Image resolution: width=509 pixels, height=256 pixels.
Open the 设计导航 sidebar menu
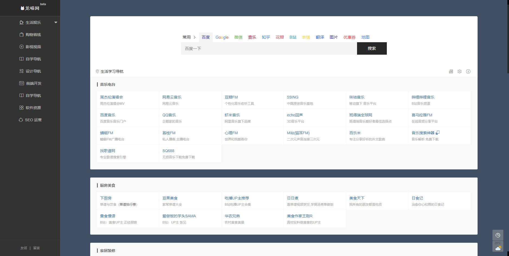pyautogui.click(x=30, y=71)
